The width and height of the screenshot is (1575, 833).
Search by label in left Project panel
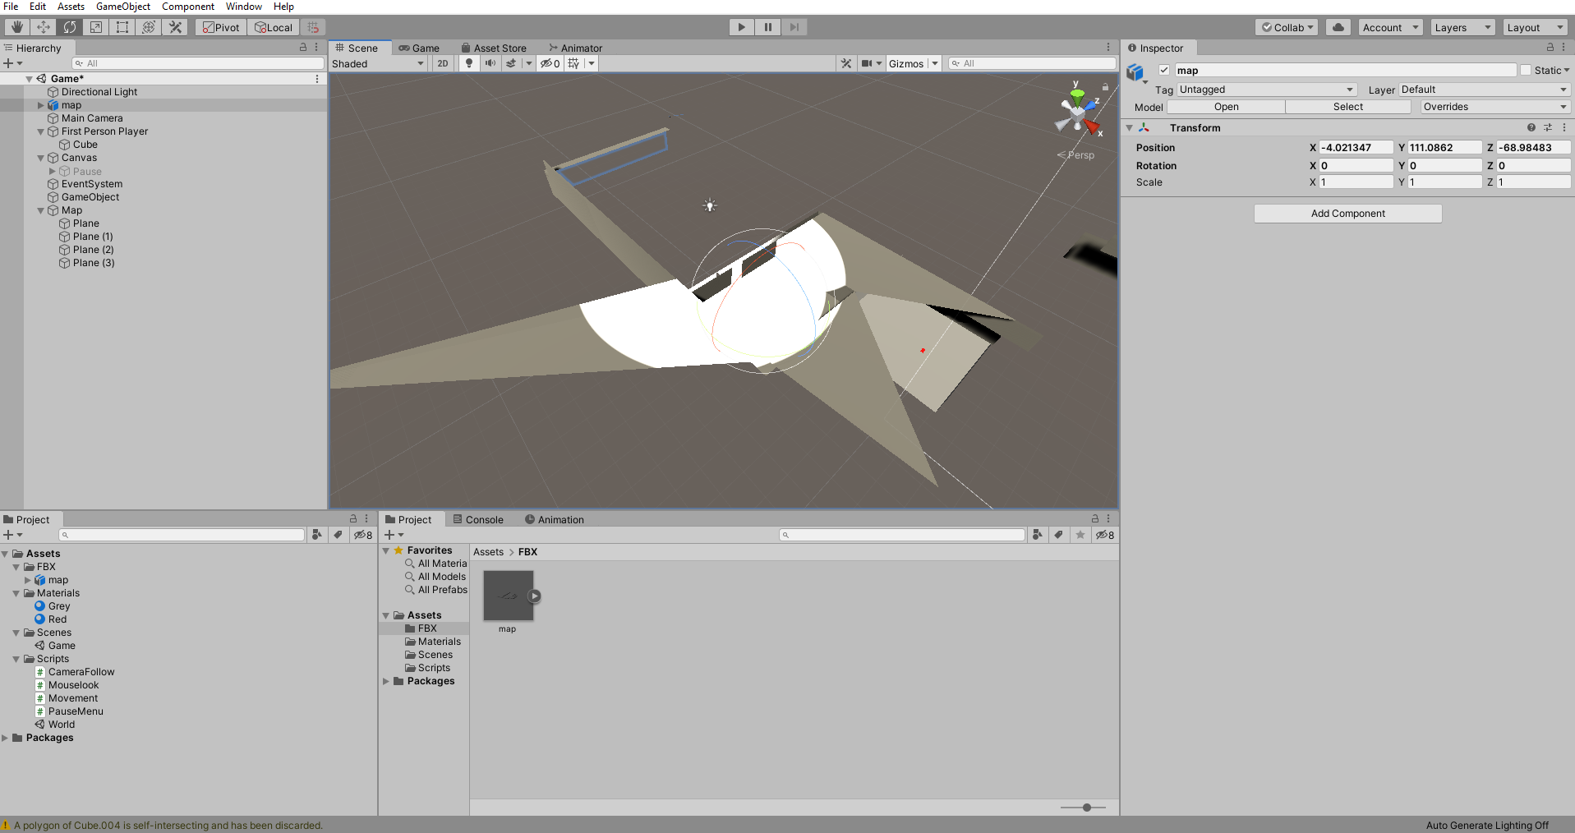click(338, 535)
